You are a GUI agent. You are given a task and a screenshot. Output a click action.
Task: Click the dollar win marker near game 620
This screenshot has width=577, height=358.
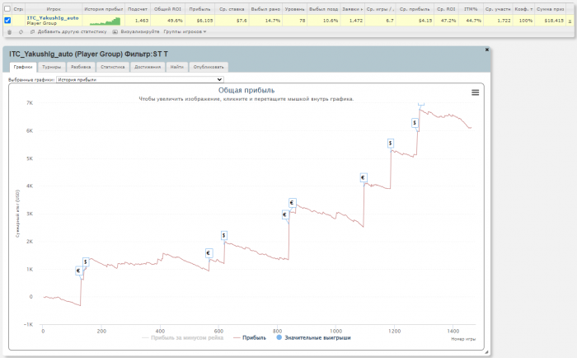click(223, 235)
